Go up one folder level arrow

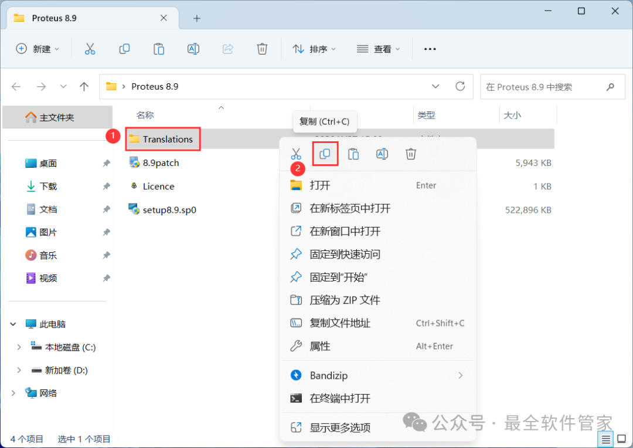(x=84, y=86)
